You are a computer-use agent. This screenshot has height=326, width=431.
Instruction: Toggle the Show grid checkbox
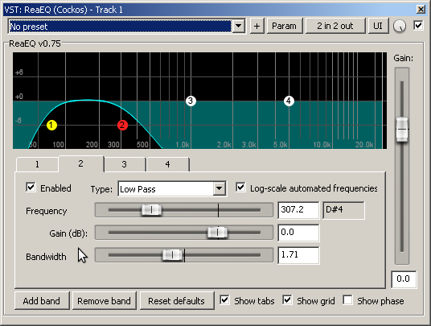[x=287, y=300]
